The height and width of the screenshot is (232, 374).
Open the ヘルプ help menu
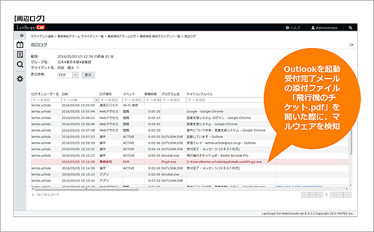[x=293, y=27]
